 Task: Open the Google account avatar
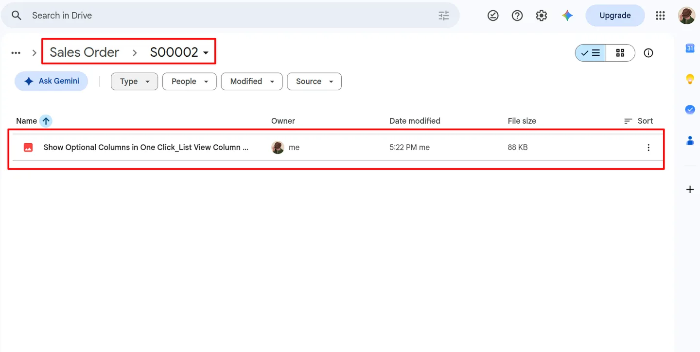686,16
